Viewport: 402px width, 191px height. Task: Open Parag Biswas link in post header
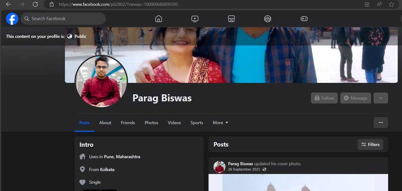[x=241, y=164]
